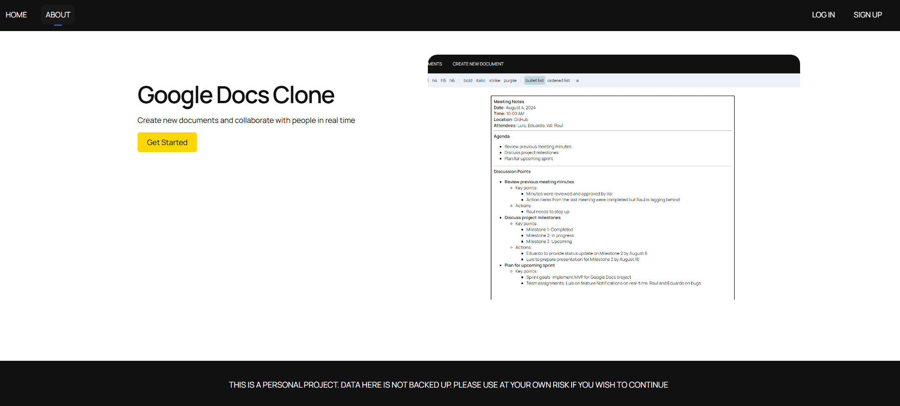This screenshot has width=900, height=406.
Task: Click the personal project disclaimer footer text
Action: [448, 385]
